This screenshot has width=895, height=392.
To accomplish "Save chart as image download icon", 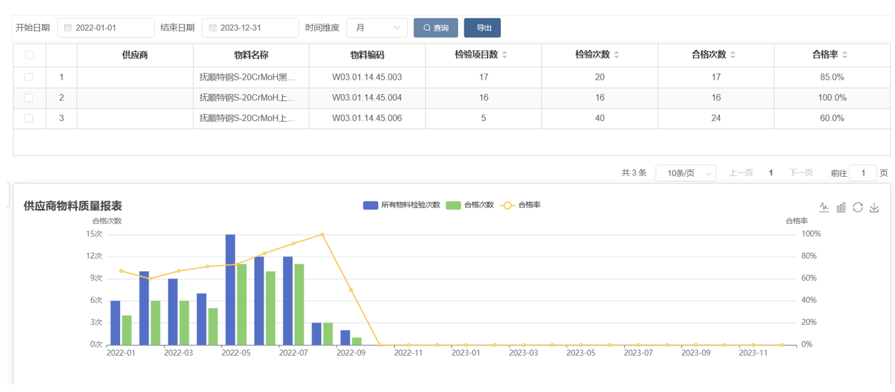I will click(x=874, y=207).
